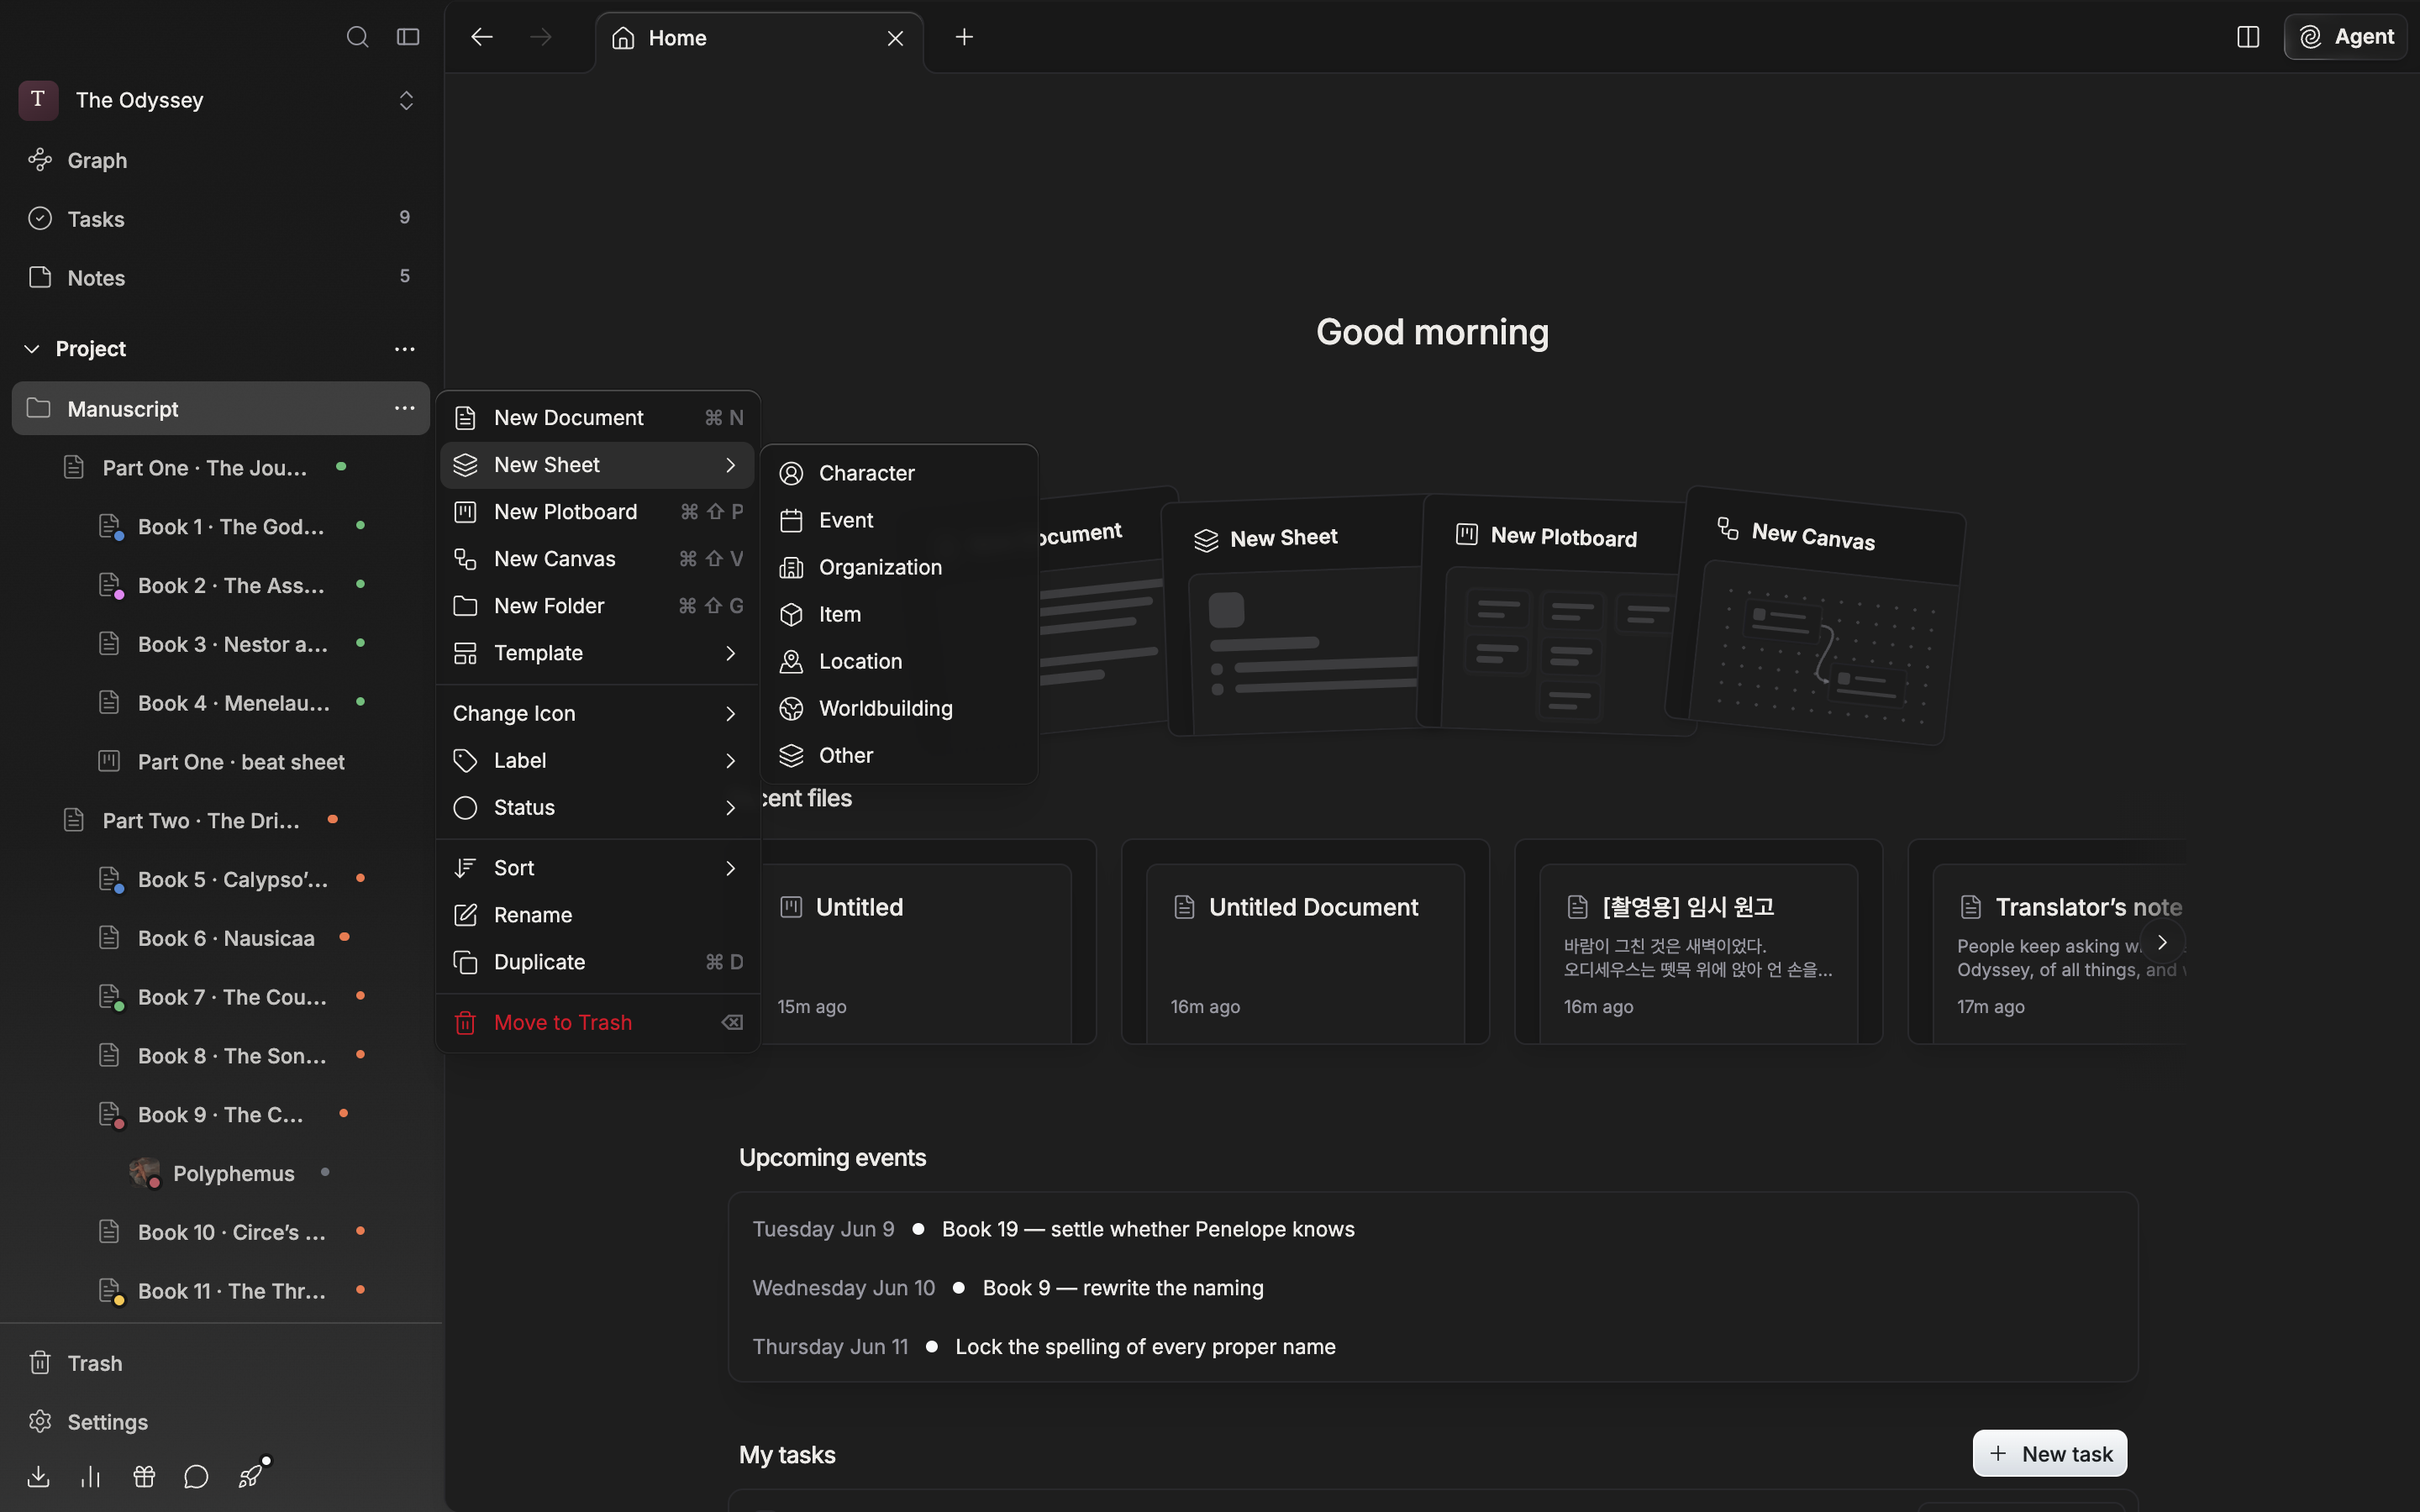2420x1512 pixels.
Task: Open Trash in sidebar
Action: (x=220, y=1363)
